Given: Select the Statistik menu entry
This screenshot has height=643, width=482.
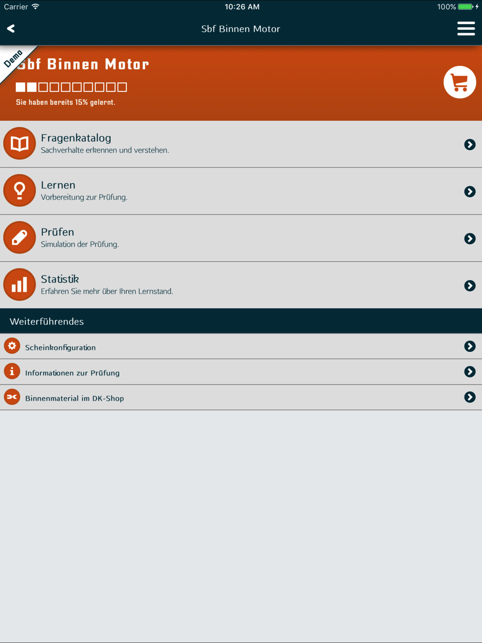Looking at the screenshot, I should point(241,285).
